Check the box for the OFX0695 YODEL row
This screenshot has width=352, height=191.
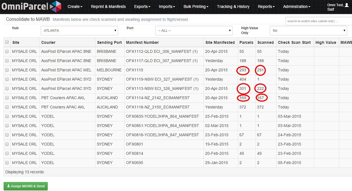tap(7, 163)
